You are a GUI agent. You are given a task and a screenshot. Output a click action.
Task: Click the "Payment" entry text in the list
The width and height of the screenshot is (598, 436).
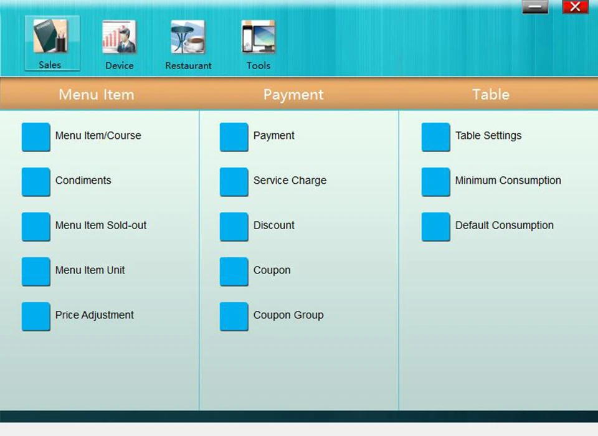274,135
